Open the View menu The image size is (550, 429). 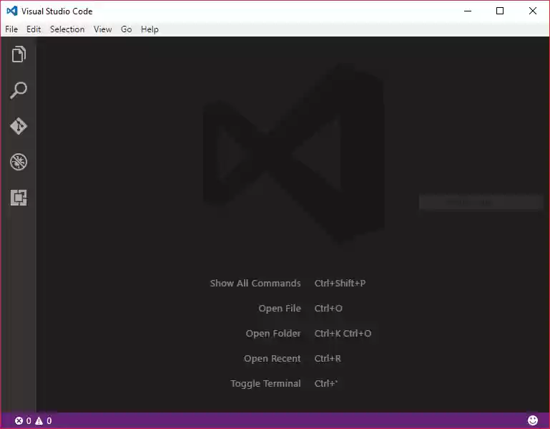point(103,29)
